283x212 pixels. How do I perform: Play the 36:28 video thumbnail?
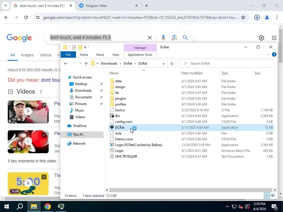(x=28, y=142)
